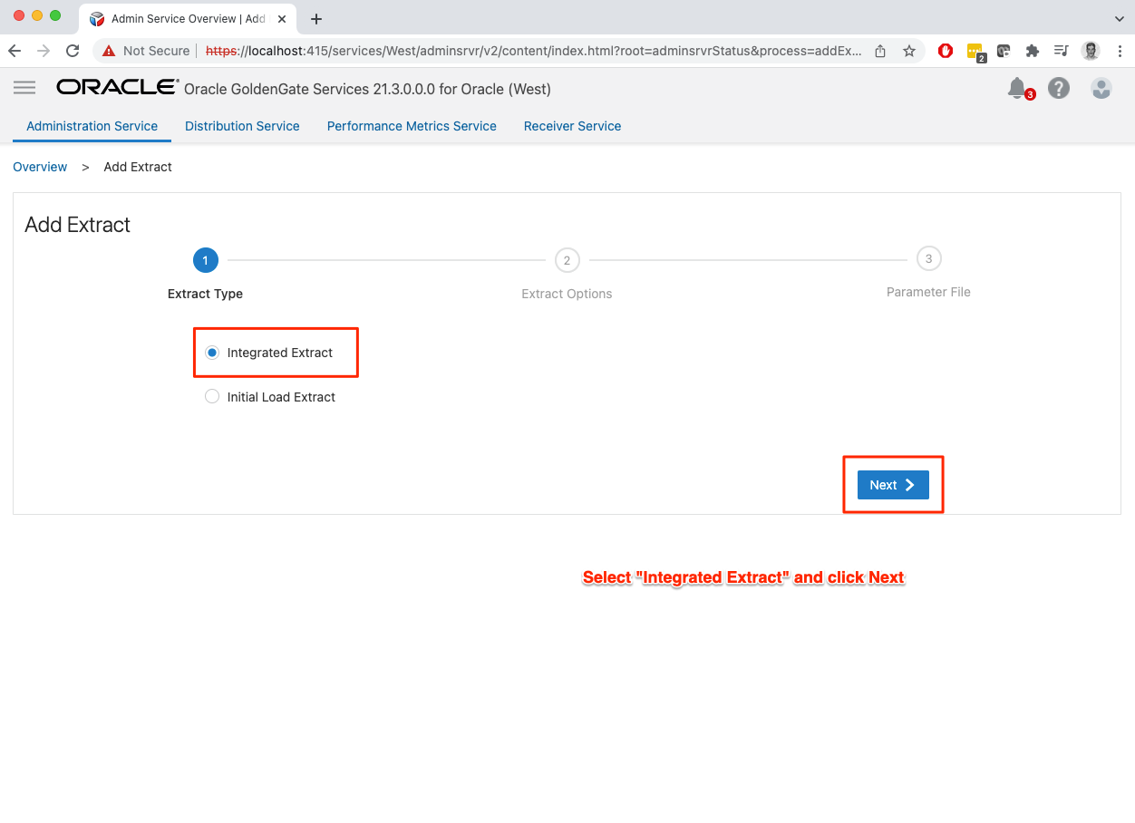This screenshot has width=1135, height=823.
Task: Click the help question mark icon
Action: pos(1058,88)
